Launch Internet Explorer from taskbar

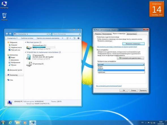click(x=10, y=123)
